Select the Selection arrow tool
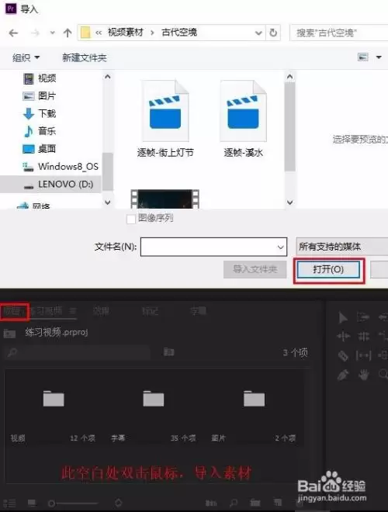The width and height of the screenshot is (388, 512). click(x=343, y=317)
